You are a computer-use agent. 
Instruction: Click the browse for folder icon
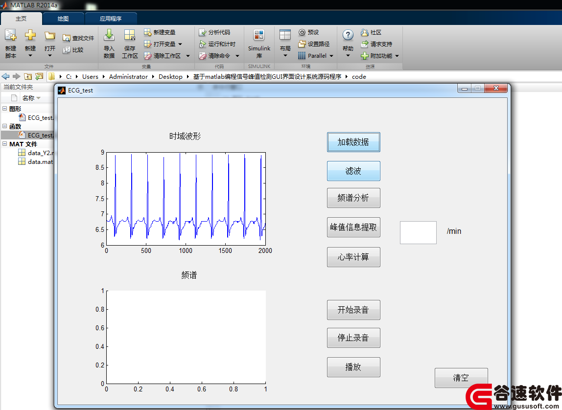coord(39,76)
